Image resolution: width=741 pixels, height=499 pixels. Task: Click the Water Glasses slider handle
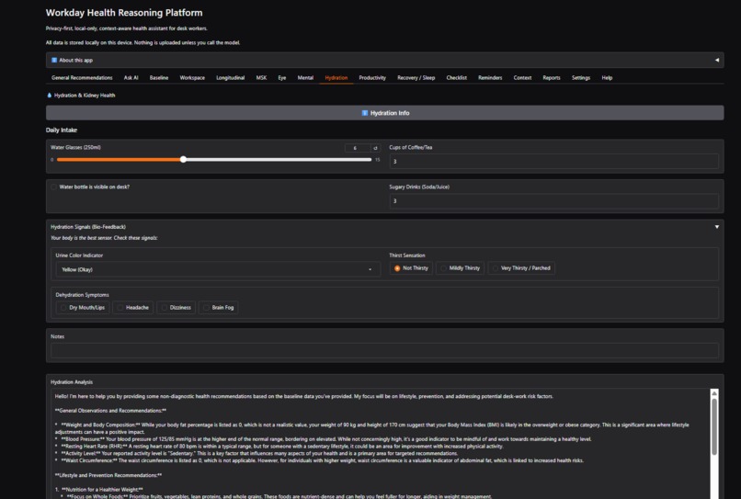183,160
